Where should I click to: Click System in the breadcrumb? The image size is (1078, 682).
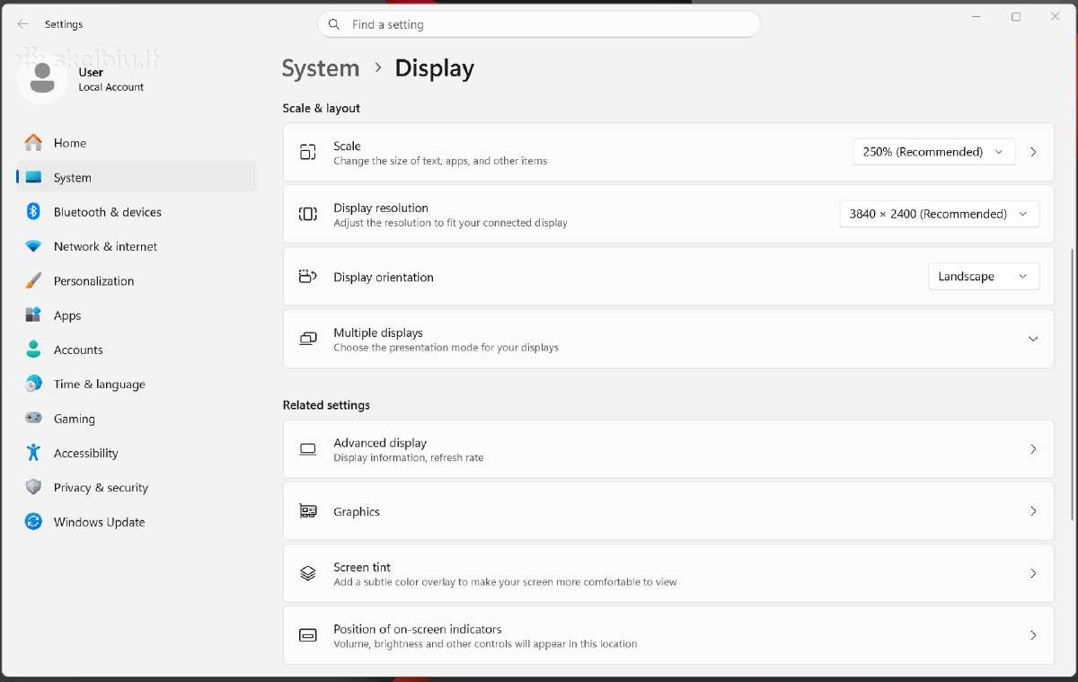pos(321,68)
